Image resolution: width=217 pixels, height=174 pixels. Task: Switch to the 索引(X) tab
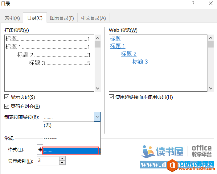pos(12,18)
